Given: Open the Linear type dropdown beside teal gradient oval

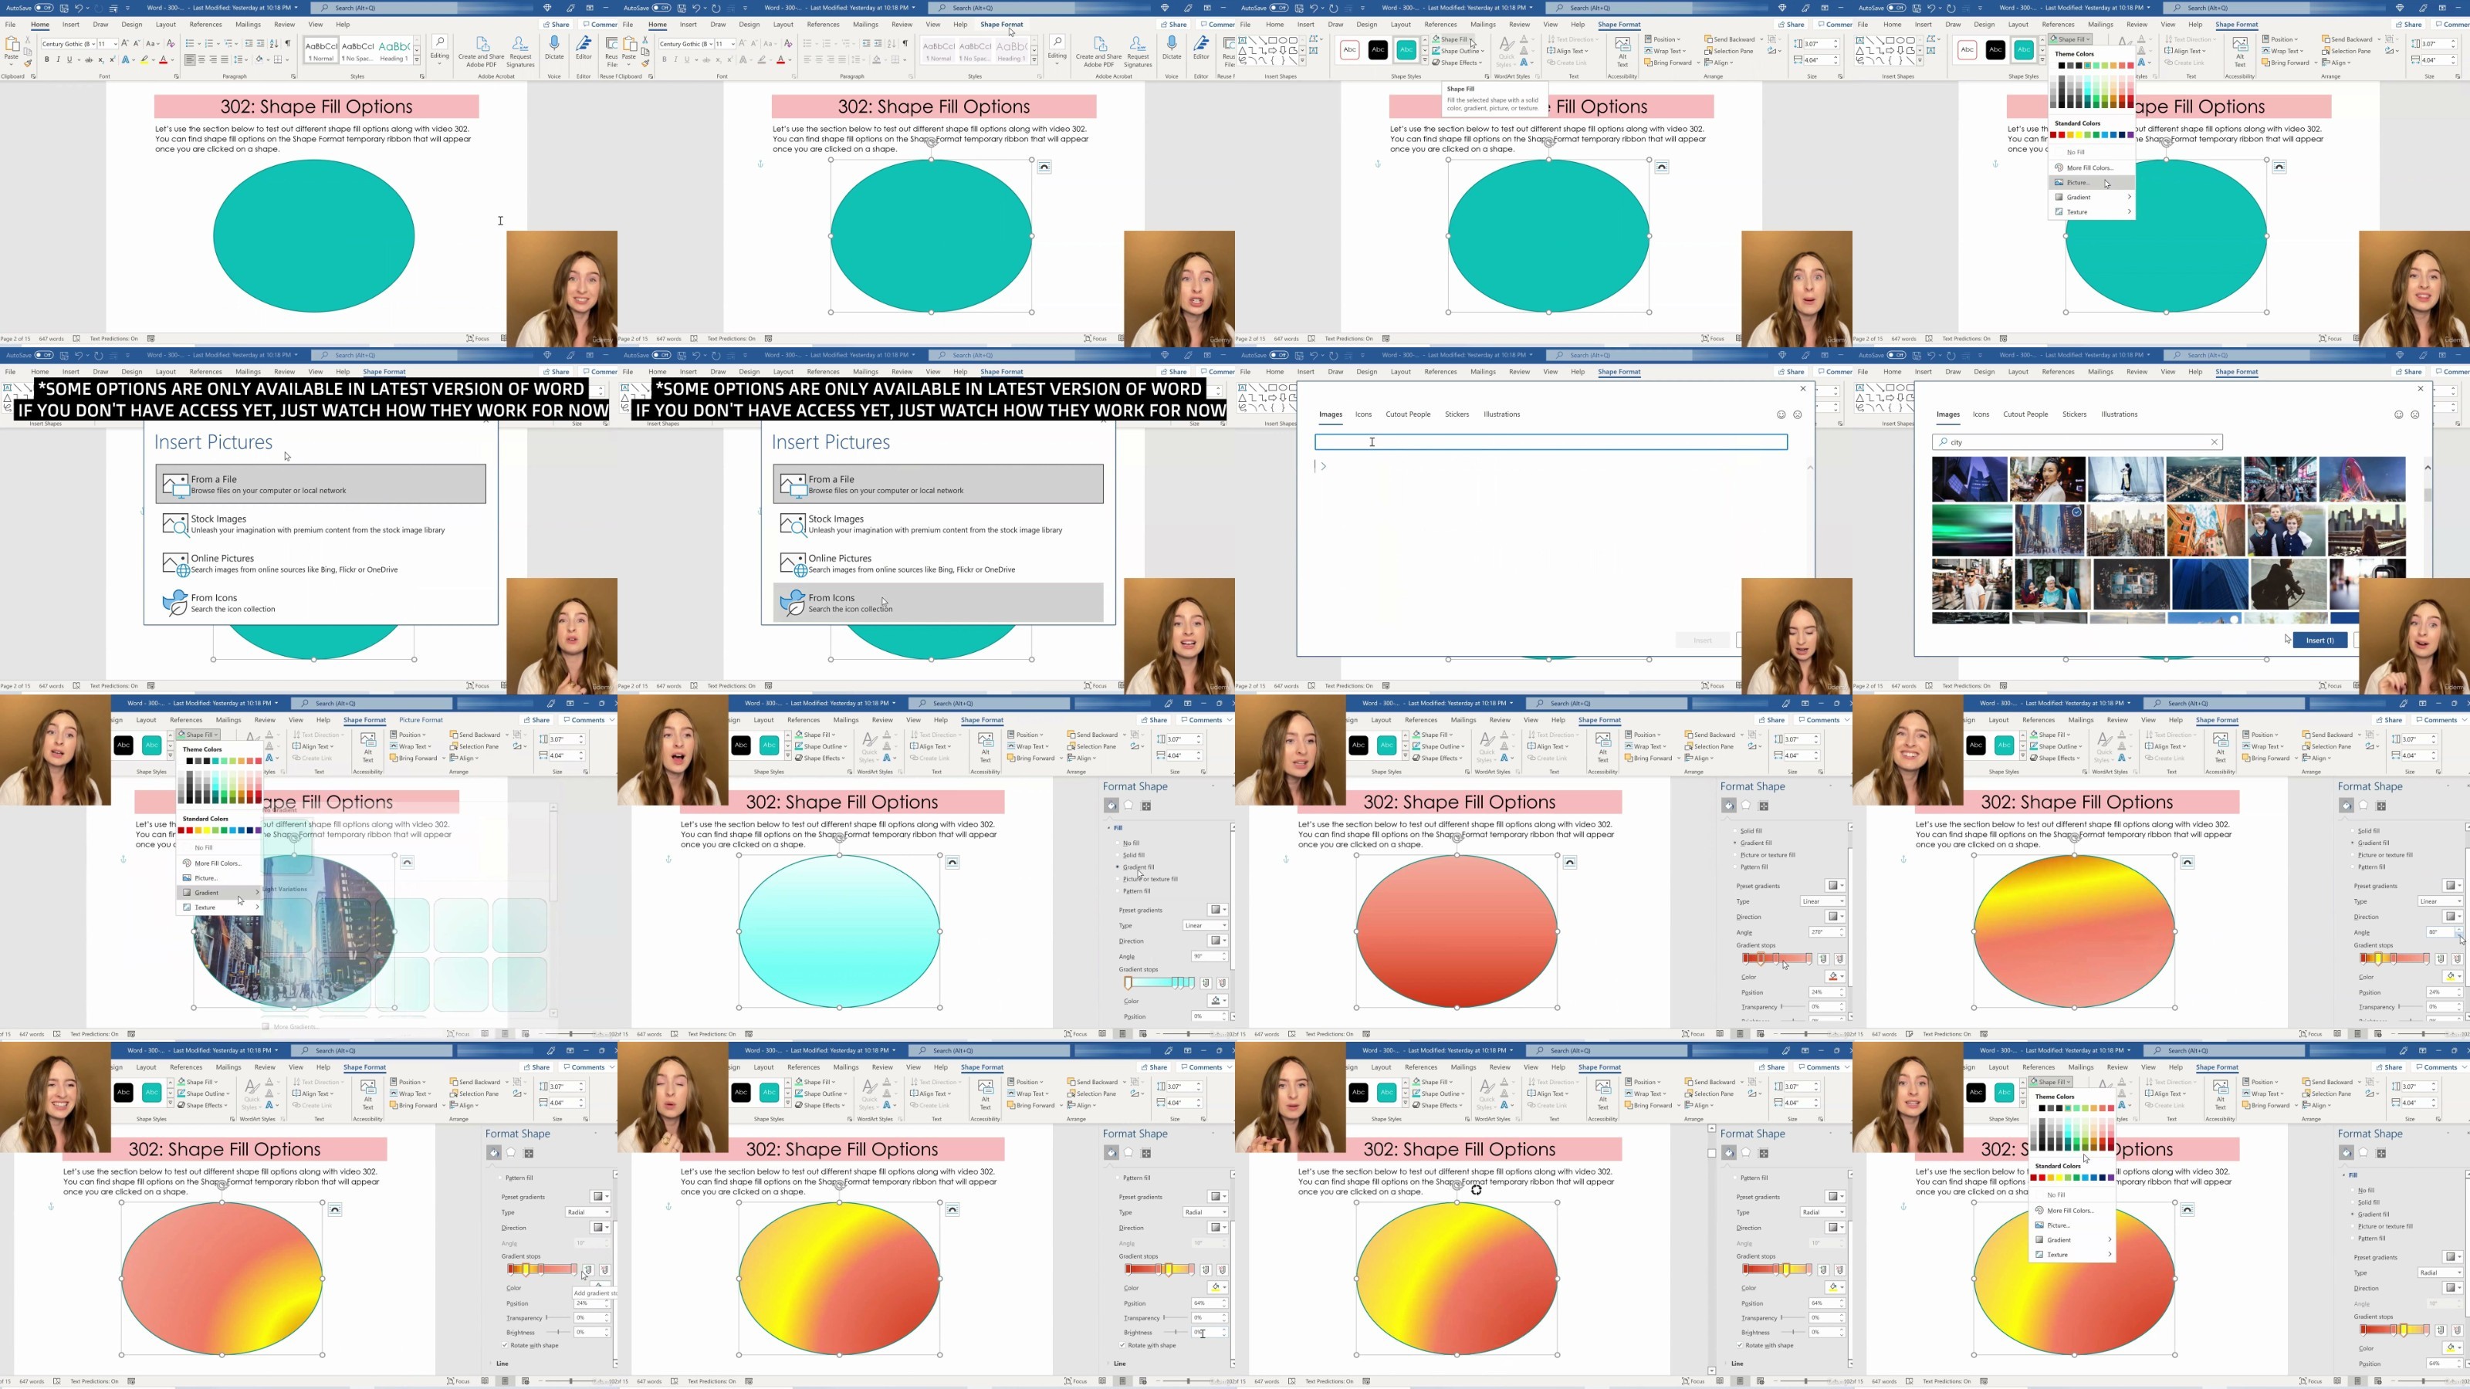Looking at the screenshot, I should tap(1204, 925).
